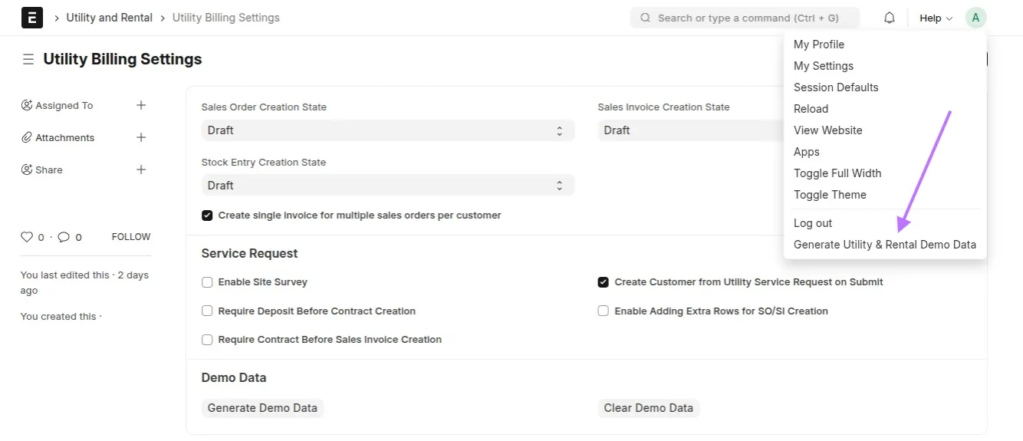Expand the Help dropdown menu
This screenshot has width=1023, height=441.
936,18
